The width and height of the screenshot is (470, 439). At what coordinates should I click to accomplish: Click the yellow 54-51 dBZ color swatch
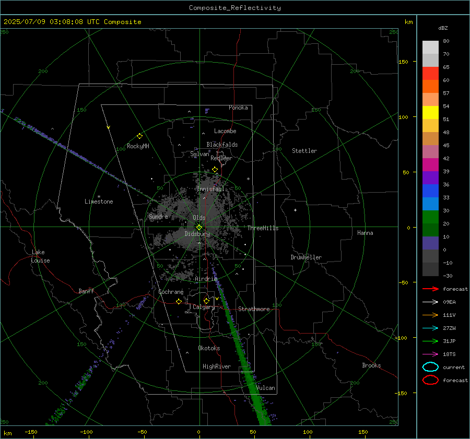430,113
